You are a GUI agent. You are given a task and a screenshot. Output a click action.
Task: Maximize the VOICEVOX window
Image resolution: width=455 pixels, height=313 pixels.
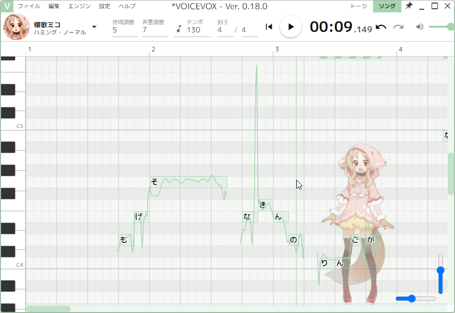434,6
